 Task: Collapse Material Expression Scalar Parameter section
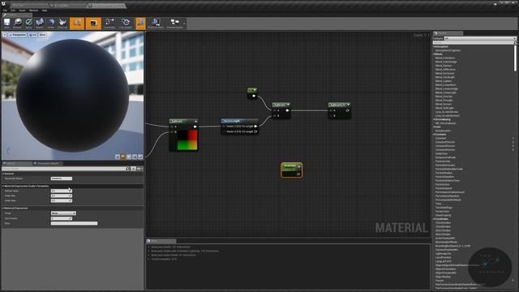(3, 186)
